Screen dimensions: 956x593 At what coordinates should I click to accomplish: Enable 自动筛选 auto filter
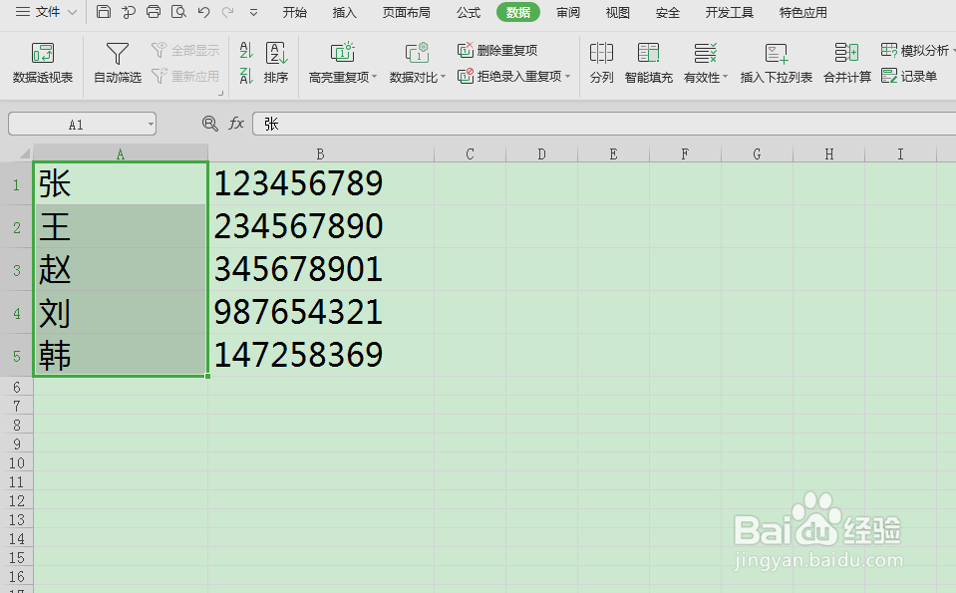(117, 63)
